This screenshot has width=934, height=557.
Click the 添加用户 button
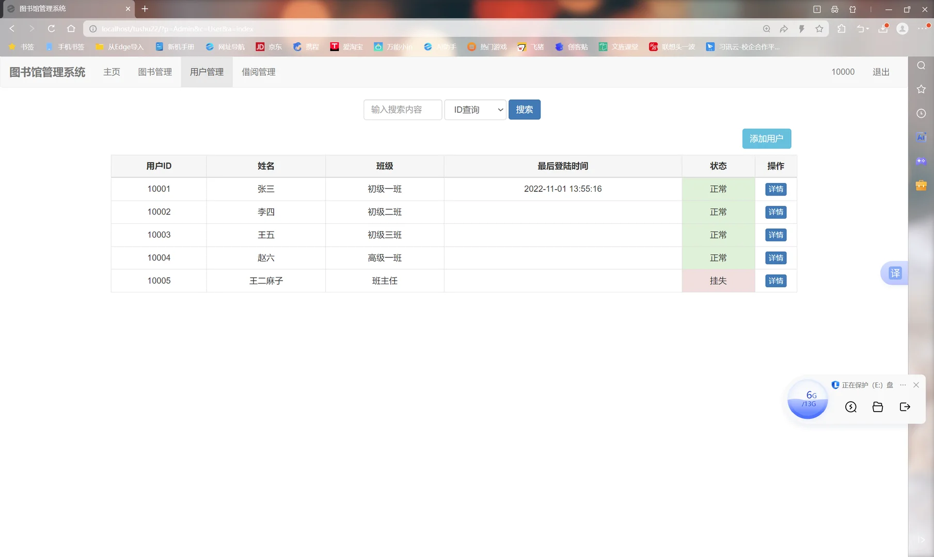click(x=766, y=138)
